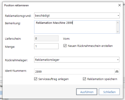125x100 pixels.
Task: Click the binoculars search icon beside Ident-Nummern
Action: [x=117, y=71]
